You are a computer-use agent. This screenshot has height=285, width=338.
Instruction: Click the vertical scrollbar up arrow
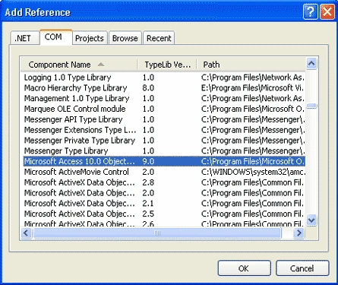click(x=311, y=63)
